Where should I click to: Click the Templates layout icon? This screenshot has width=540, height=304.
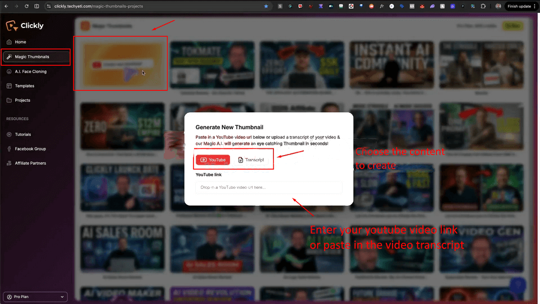click(9, 86)
